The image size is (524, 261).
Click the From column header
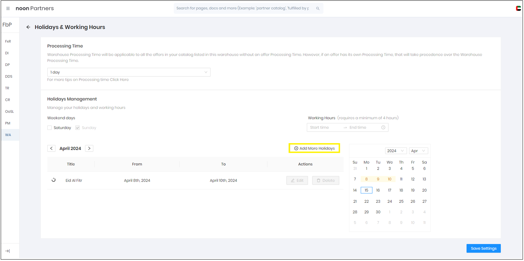137,164
